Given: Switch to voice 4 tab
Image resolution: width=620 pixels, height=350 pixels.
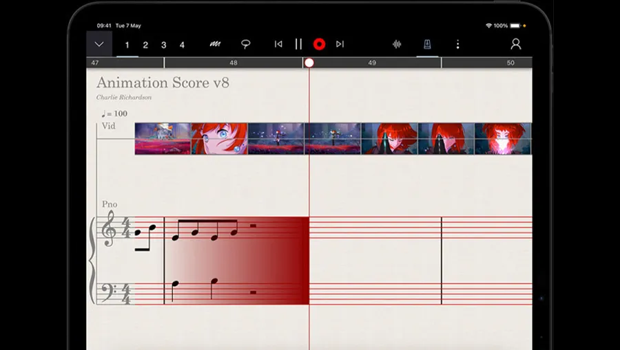Looking at the screenshot, I should (x=182, y=45).
